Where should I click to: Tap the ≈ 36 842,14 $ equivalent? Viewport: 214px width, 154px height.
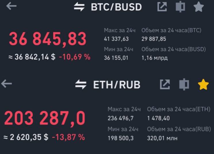32,57
